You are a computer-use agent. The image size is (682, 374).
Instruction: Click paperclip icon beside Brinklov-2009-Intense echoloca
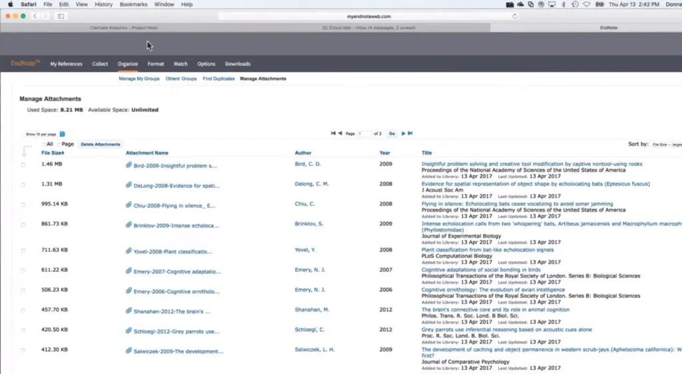pos(129,225)
